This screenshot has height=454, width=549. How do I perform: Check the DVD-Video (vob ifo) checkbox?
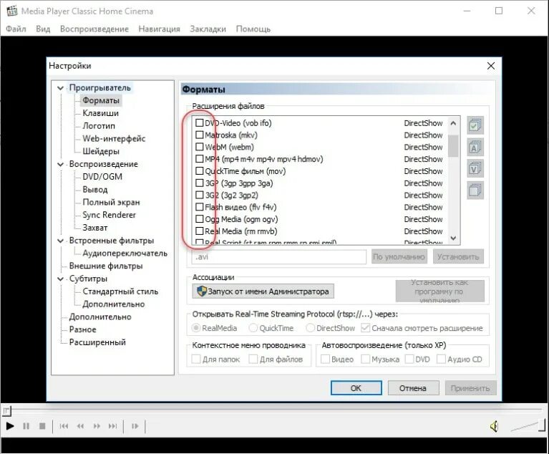click(x=199, y=122)
